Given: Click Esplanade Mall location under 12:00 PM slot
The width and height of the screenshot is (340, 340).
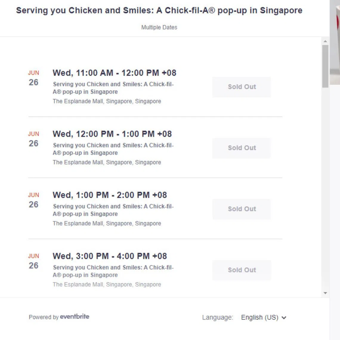Looking at the screenshot, I should (x=107, y=162).
